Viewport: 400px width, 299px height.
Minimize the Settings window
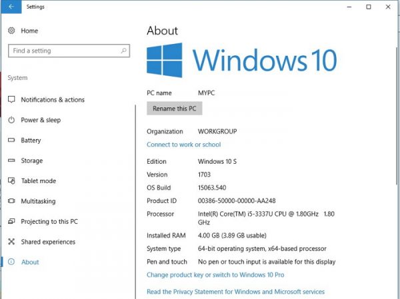point(349,7)
